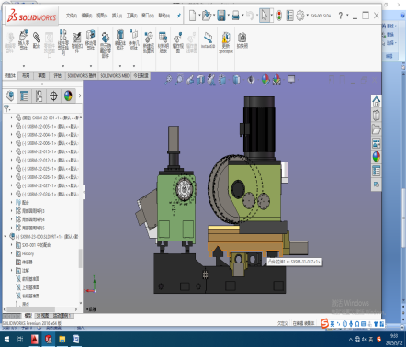
Task: Click the Save floppy disk icon
Action: coord(221,15)
